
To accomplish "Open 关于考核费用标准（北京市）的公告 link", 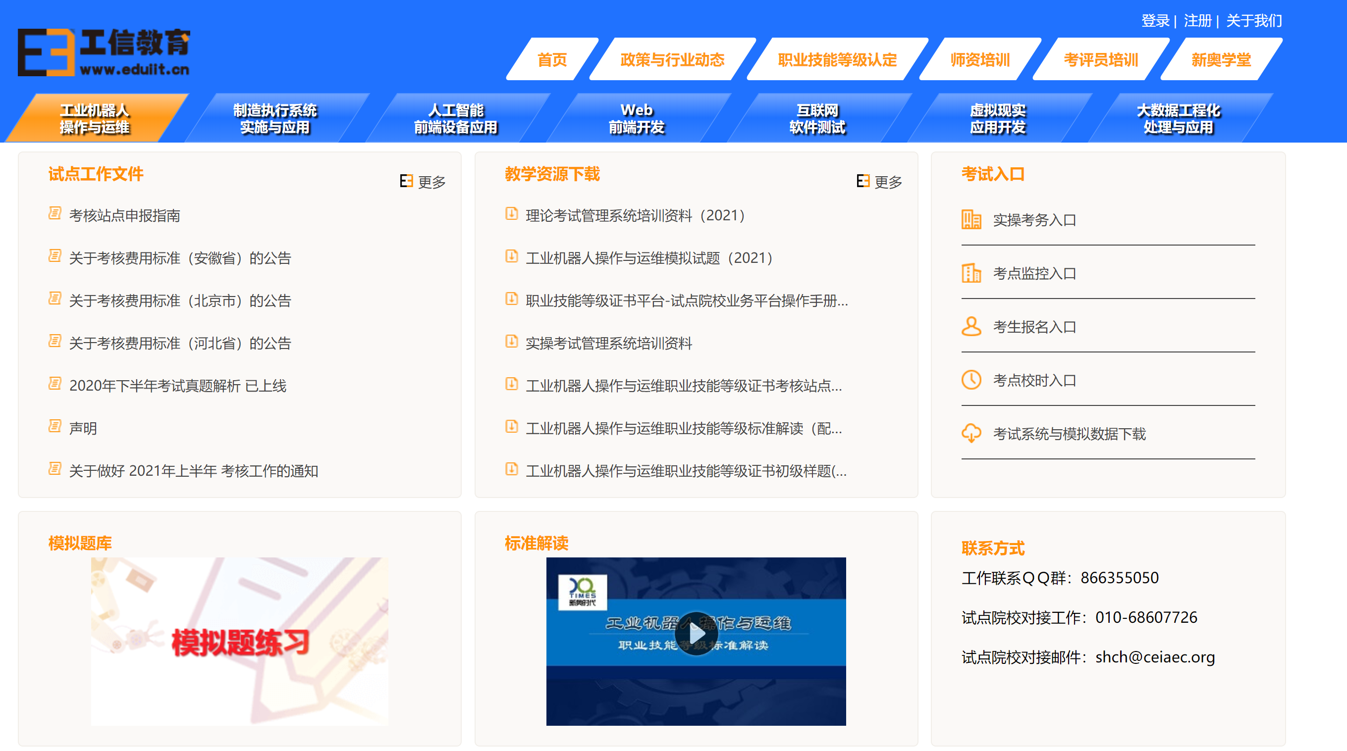I will point(180,300).
